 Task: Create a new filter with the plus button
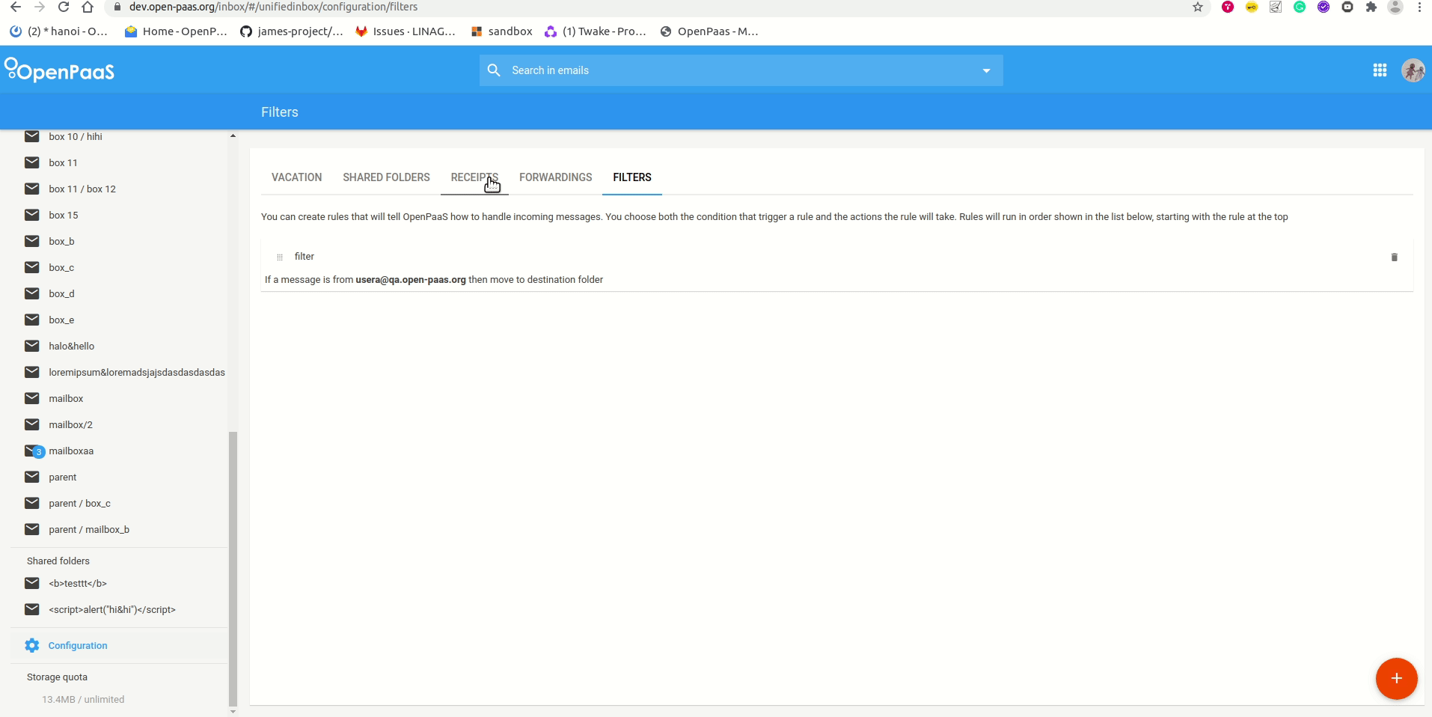pyautogui.click(x=1395, y=679)
